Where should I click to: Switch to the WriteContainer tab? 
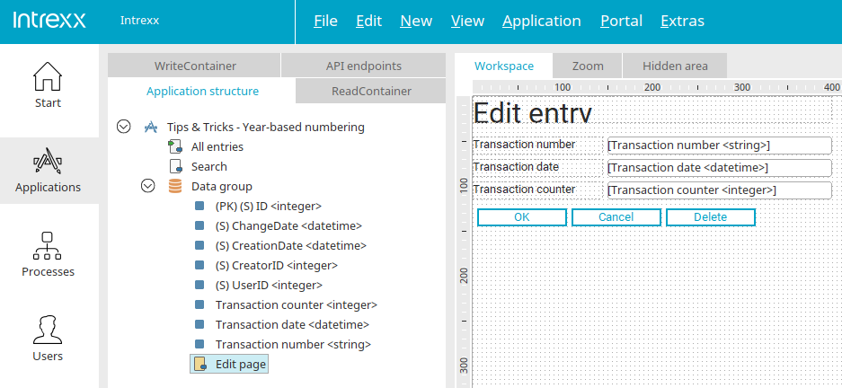pos(195,66)
